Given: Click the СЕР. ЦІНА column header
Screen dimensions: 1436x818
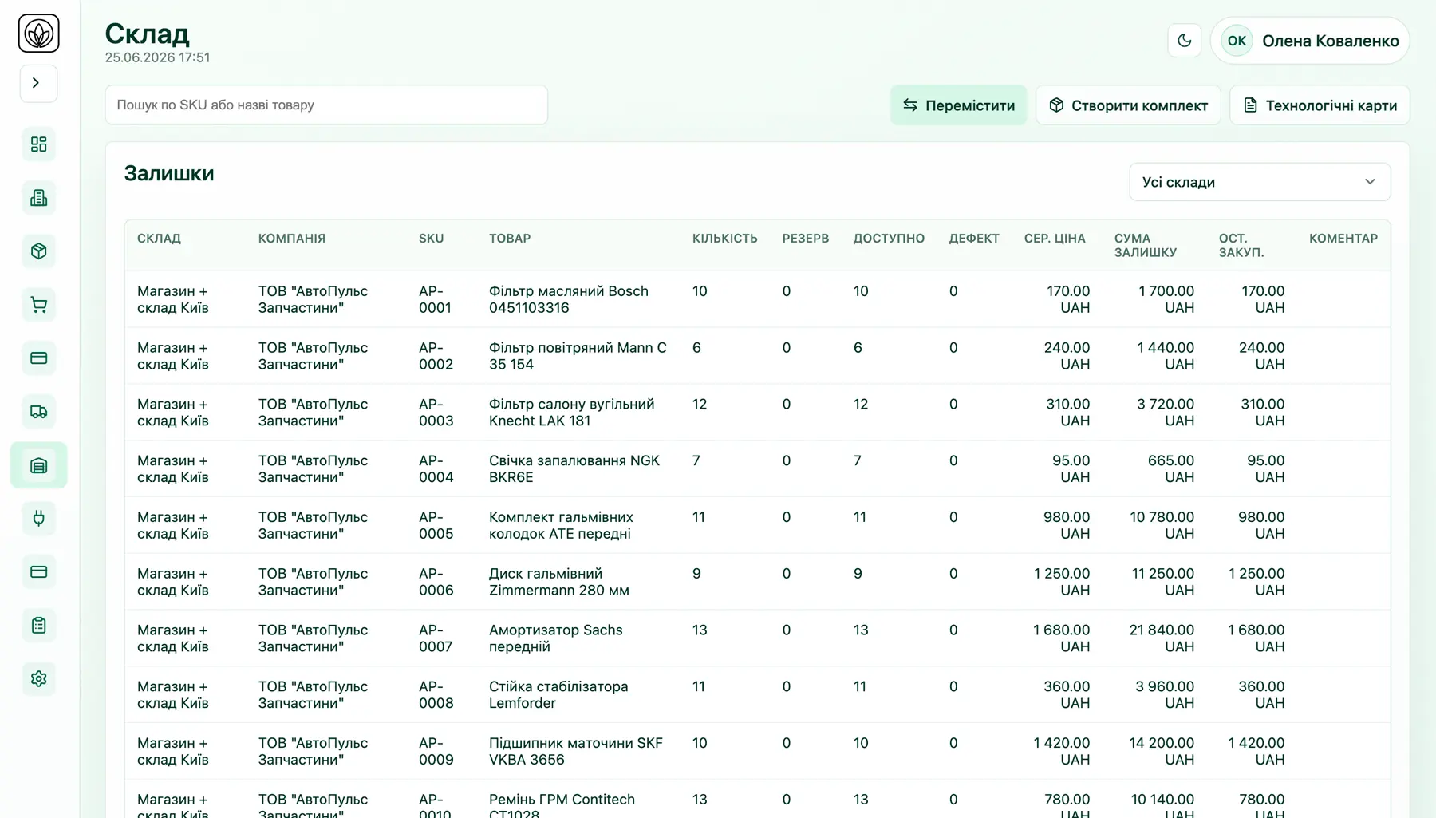Looking at the screenshot, I should coord(1055,239).
